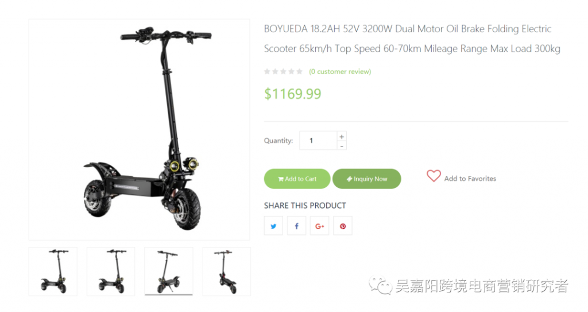The height and width of the screenshot is (312, 588).
Task: Select the fourth scooter thumbnail
Action: [226, 271]
